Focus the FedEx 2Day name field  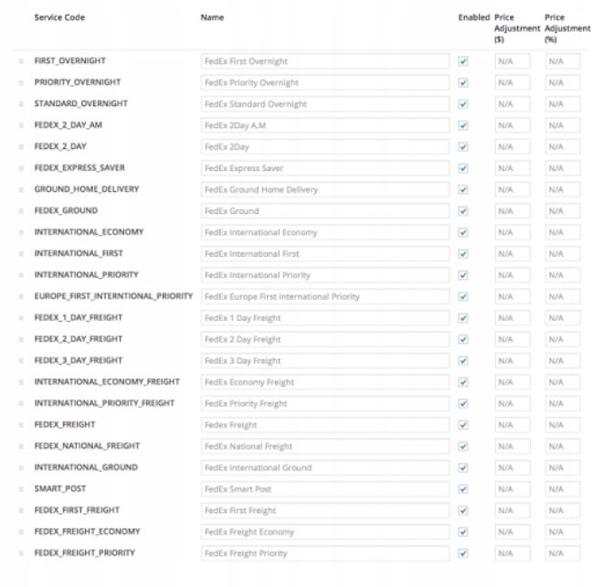[324, 146]
